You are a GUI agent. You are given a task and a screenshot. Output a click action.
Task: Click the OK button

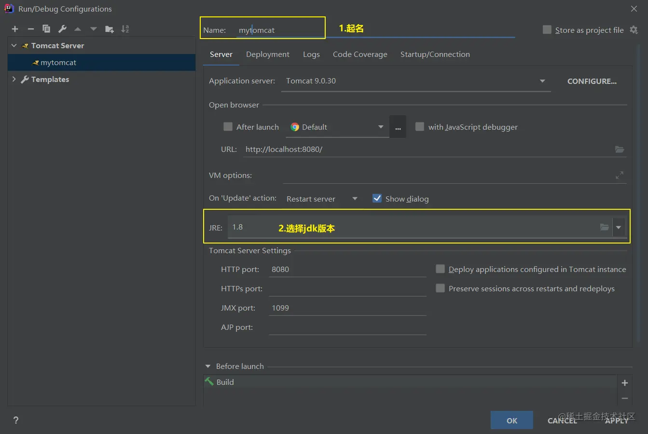(x=512, y=420)
